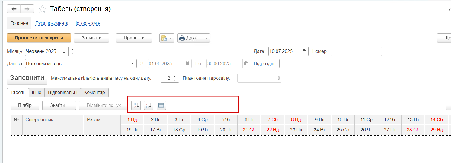Image resolution: width=451 pixels, height=163 pixels.
Task: Click the Записати button
Action: point(92,38)
